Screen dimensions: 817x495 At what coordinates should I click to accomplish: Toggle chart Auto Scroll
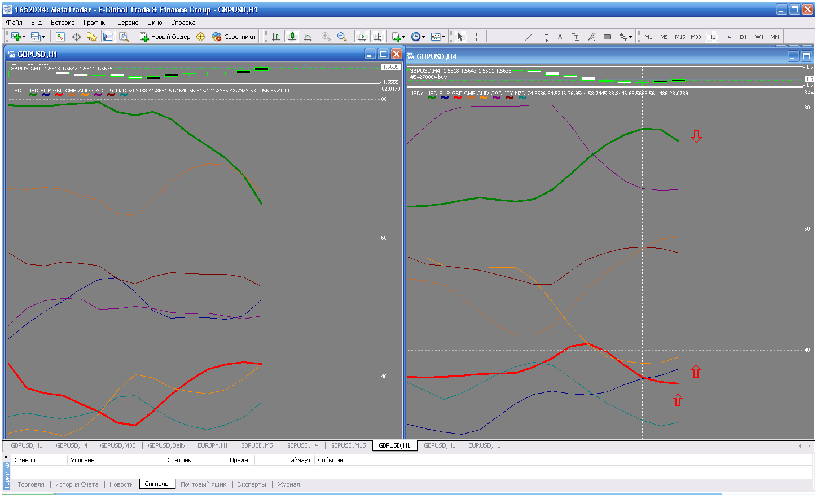pos(362,37)
